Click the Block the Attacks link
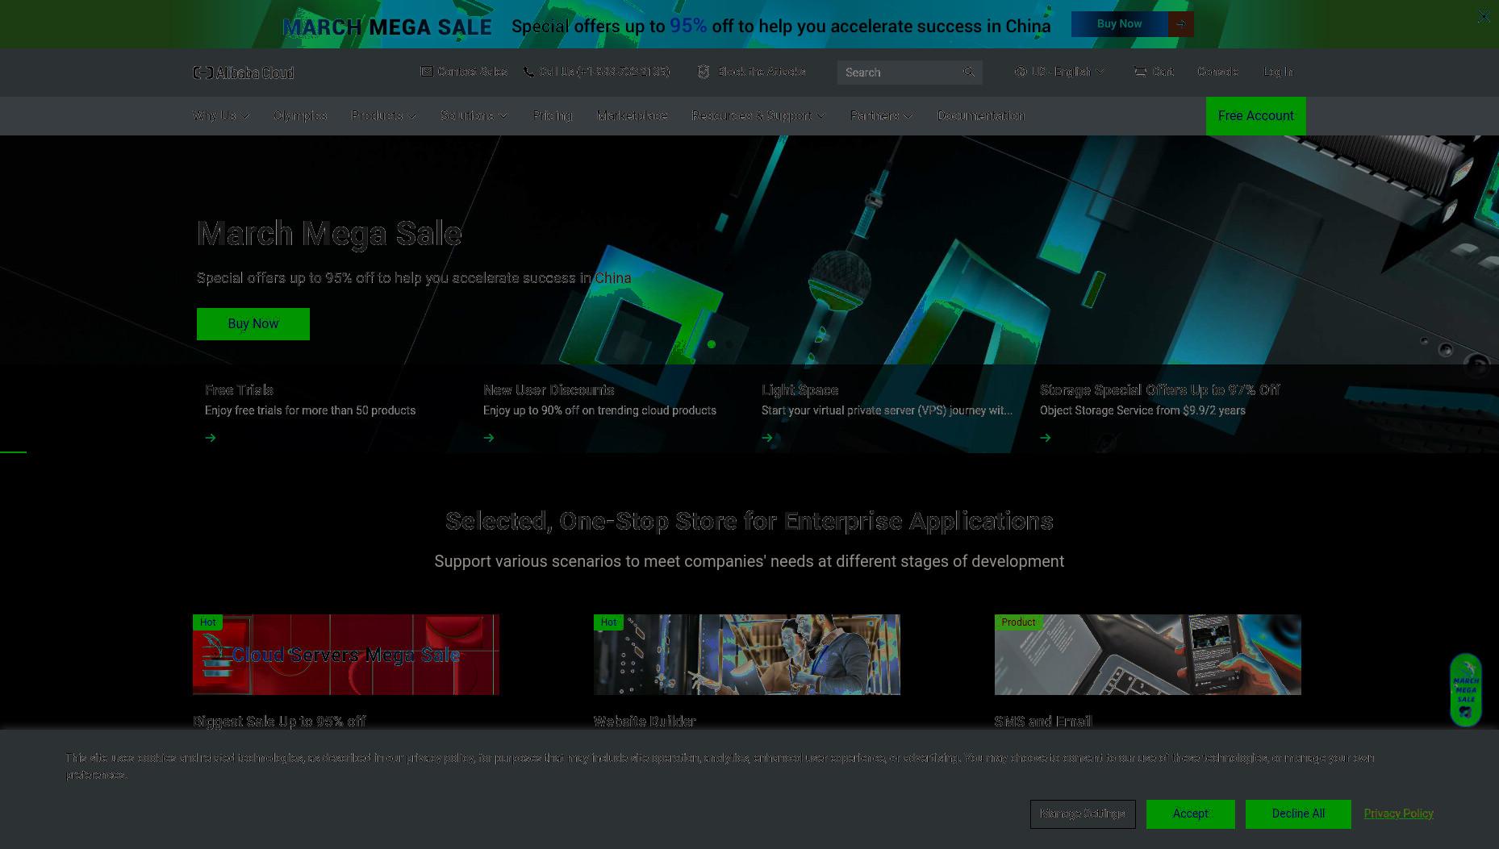This screenshot has width=1499, height=849. click(762, 72)
